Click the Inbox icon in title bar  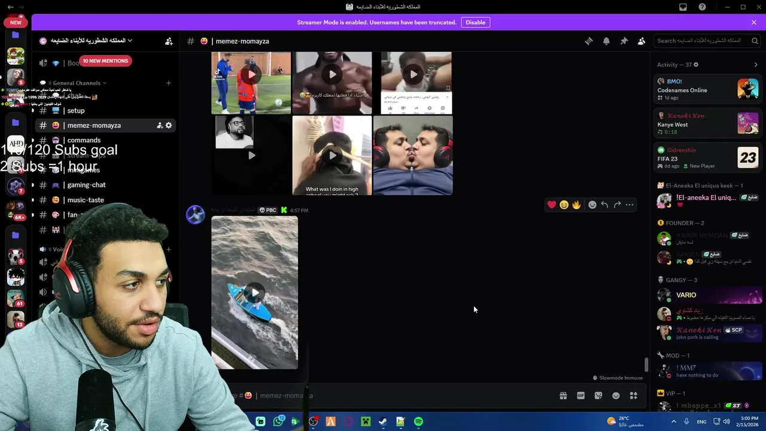[683, 7]
